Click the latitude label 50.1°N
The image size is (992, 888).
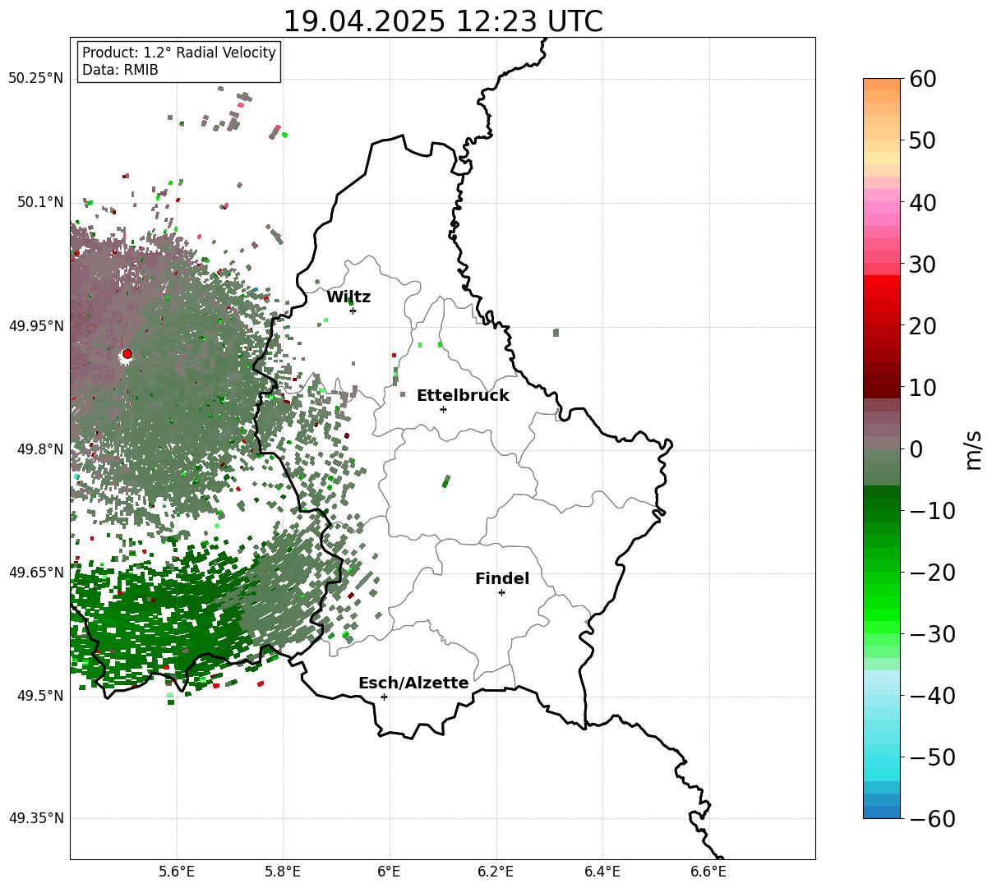point(39,202)
